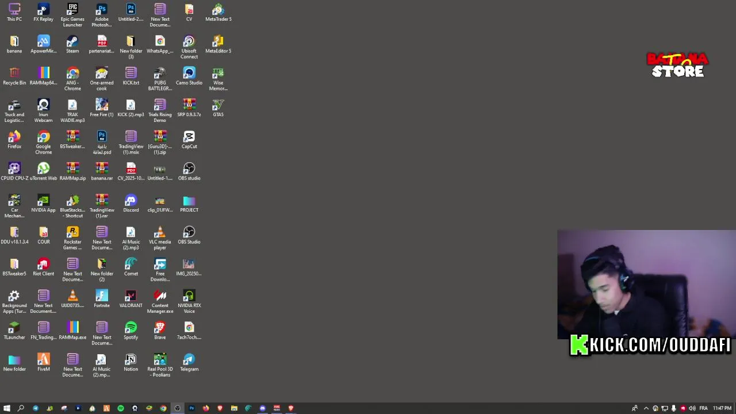The image size is (736, 414).
Task: Launch the Notion desktop shortcut
Action: point(131,362)
